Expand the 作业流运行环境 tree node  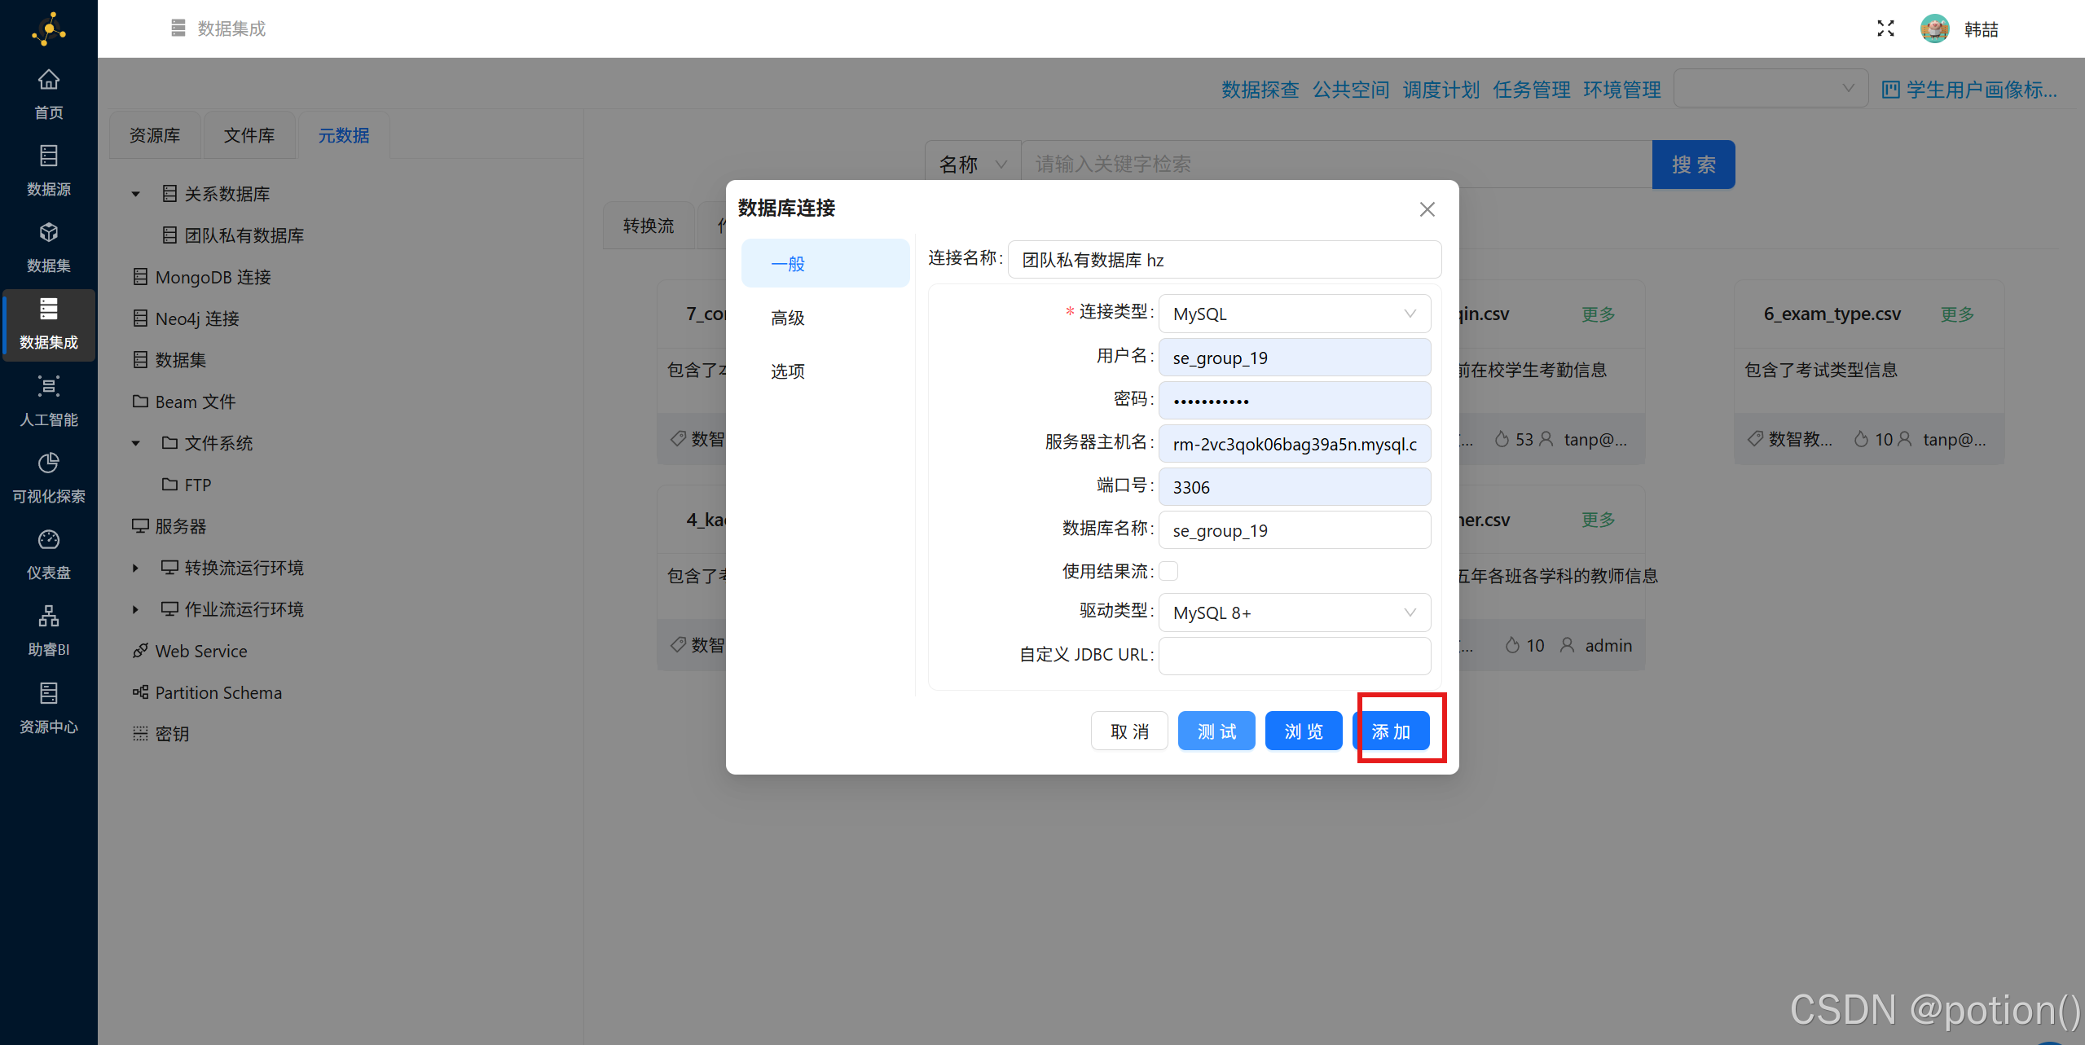click(136, 609)
